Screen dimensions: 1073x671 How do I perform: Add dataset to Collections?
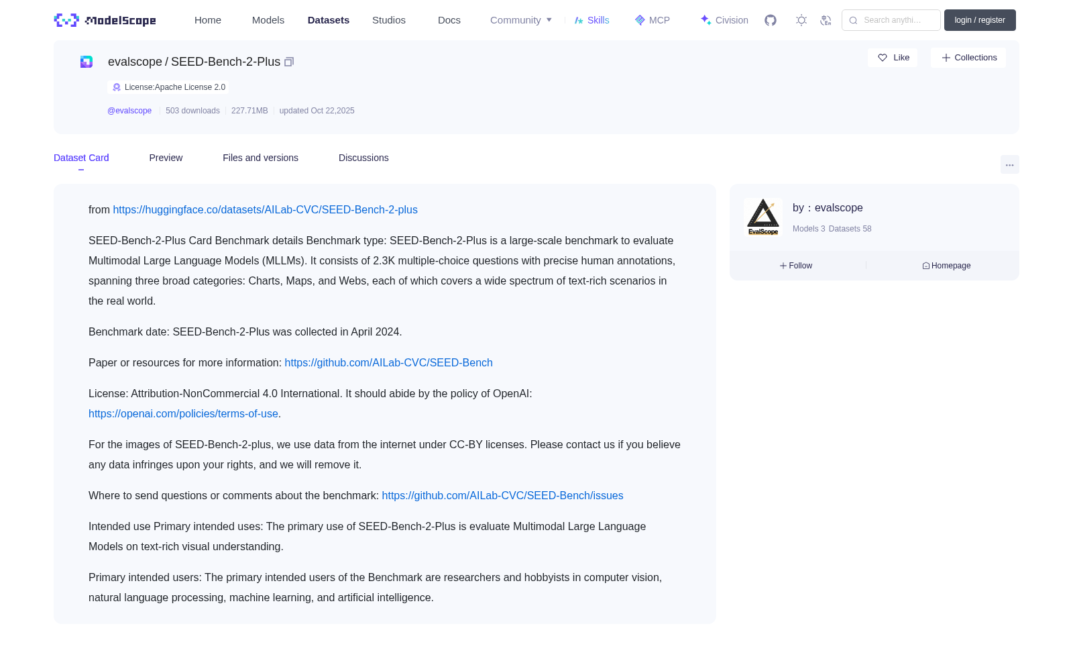968,58
